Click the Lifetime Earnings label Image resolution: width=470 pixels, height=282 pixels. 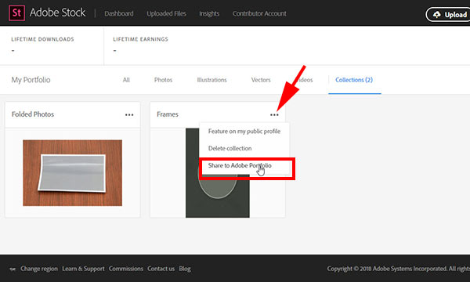point(140,39)
